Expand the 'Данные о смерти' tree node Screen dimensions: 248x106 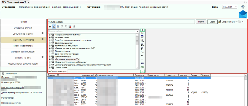pos(50,51)
